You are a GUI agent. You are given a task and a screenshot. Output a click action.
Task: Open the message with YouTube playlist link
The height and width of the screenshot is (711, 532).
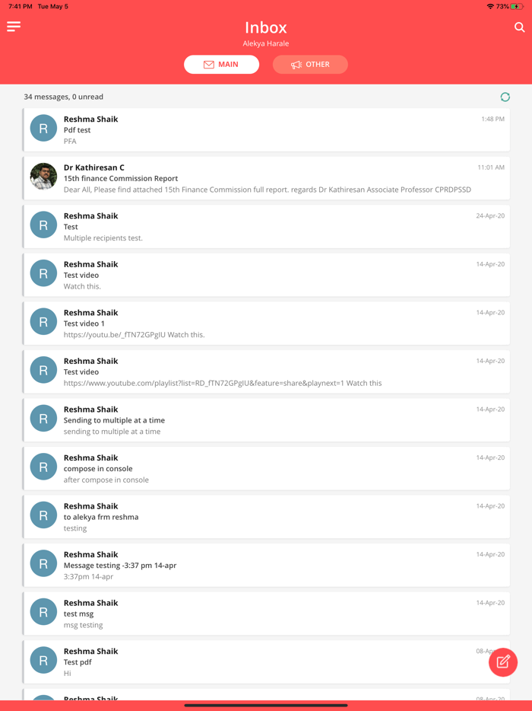pos(266,371)
